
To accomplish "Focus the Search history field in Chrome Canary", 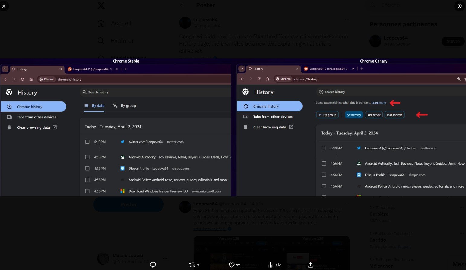I will (362, 92).
